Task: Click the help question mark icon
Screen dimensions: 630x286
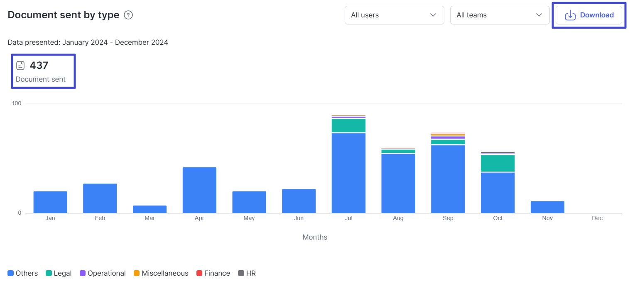Action: pyautogui.click(x=128, y=15)
